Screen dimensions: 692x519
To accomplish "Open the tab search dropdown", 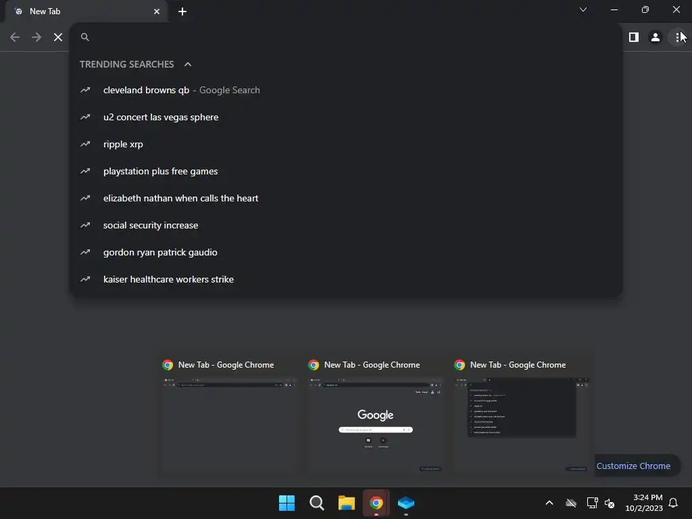I will tap(583, 9).
